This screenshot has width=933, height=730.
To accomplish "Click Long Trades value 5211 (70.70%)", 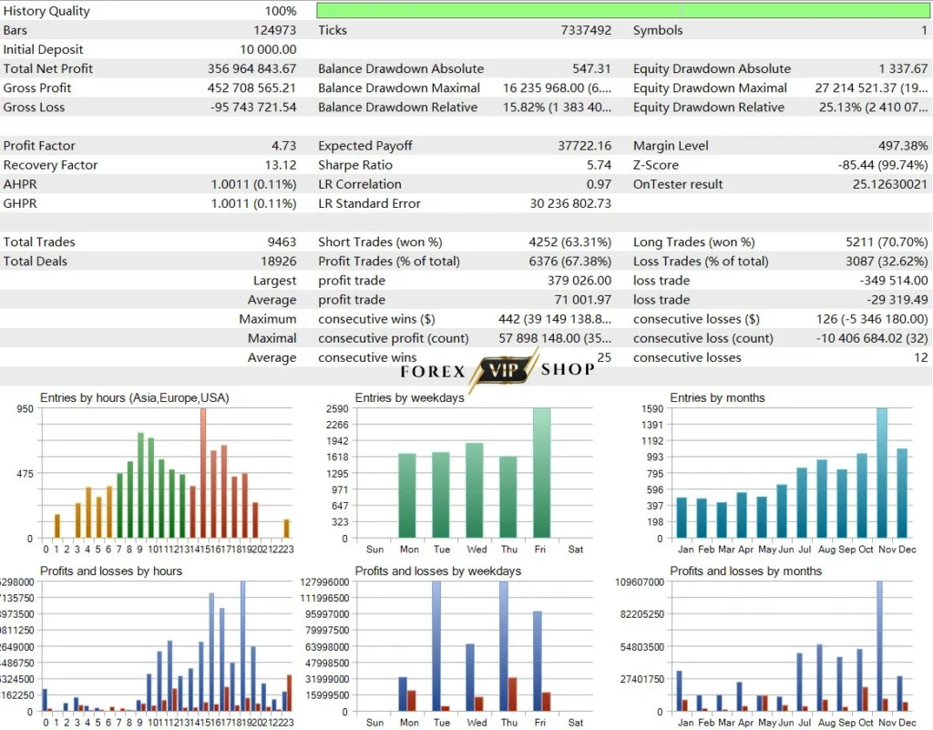I will coord(887,242).
